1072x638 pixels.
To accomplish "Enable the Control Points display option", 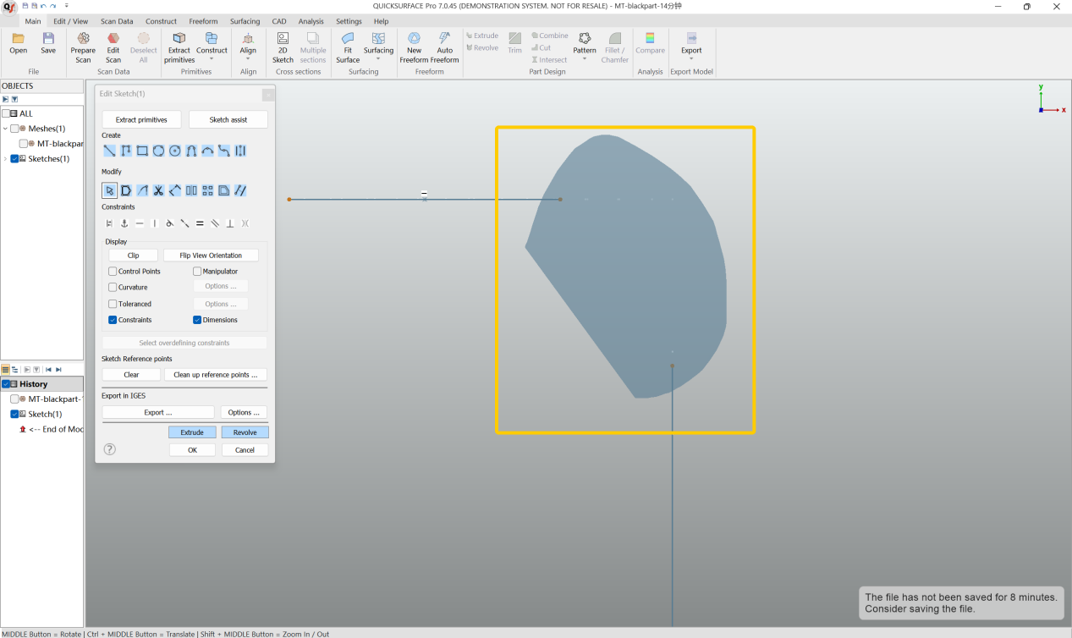I will 112,271.
